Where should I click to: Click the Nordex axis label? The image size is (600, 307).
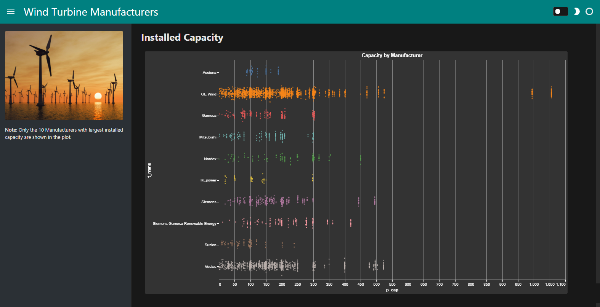210,159
